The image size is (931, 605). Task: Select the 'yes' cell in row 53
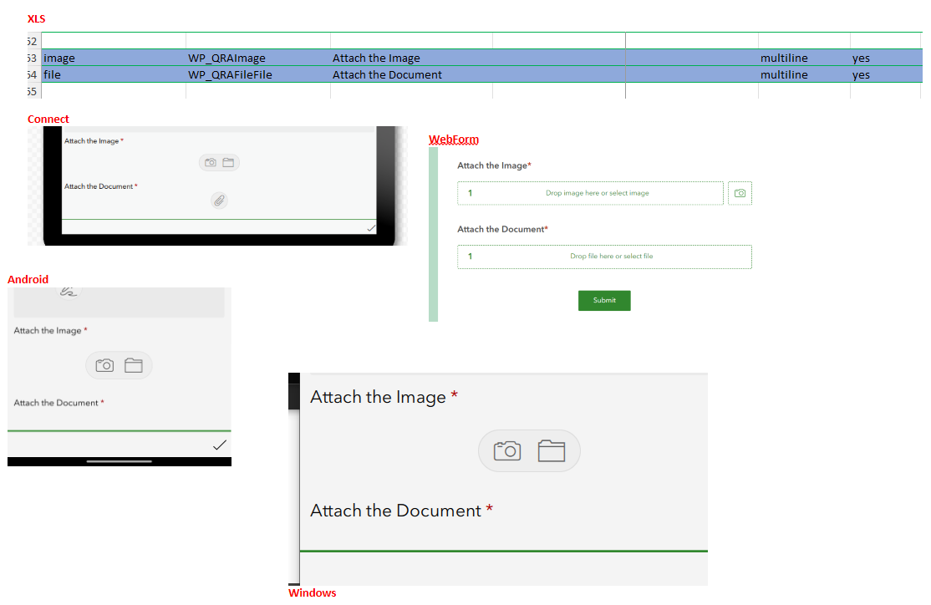tap(886, 58)
